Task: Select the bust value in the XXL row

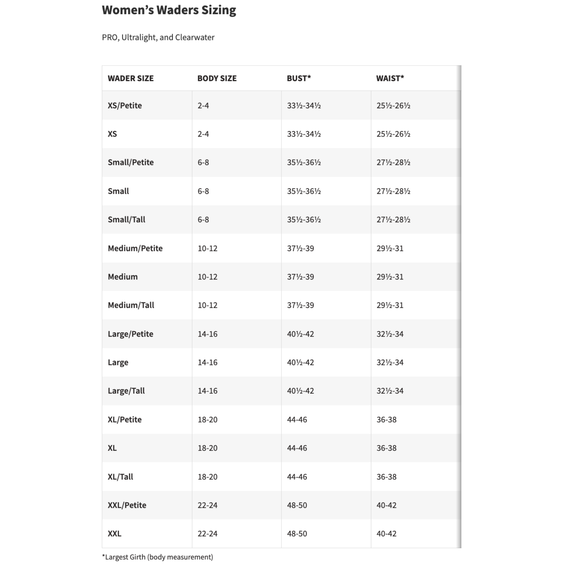Action: [297, 534]
